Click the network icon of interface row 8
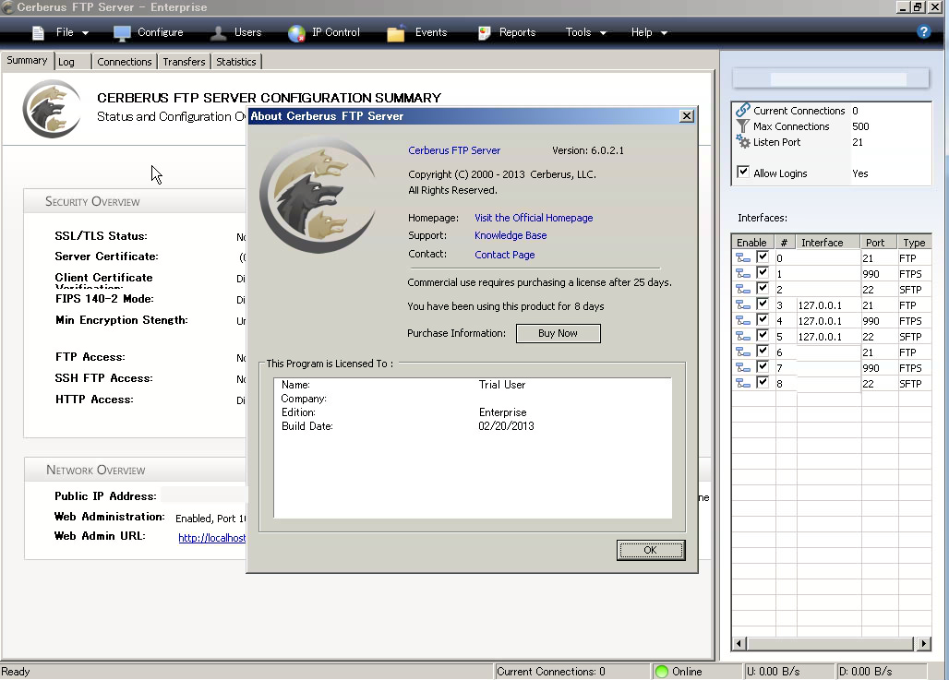The image size is (949, 680). pyautogui.click(x=742, y=384)
